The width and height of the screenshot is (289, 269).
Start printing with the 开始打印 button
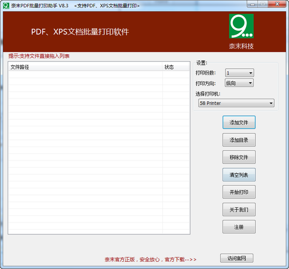pyautogui.click(x=239, y=192)
